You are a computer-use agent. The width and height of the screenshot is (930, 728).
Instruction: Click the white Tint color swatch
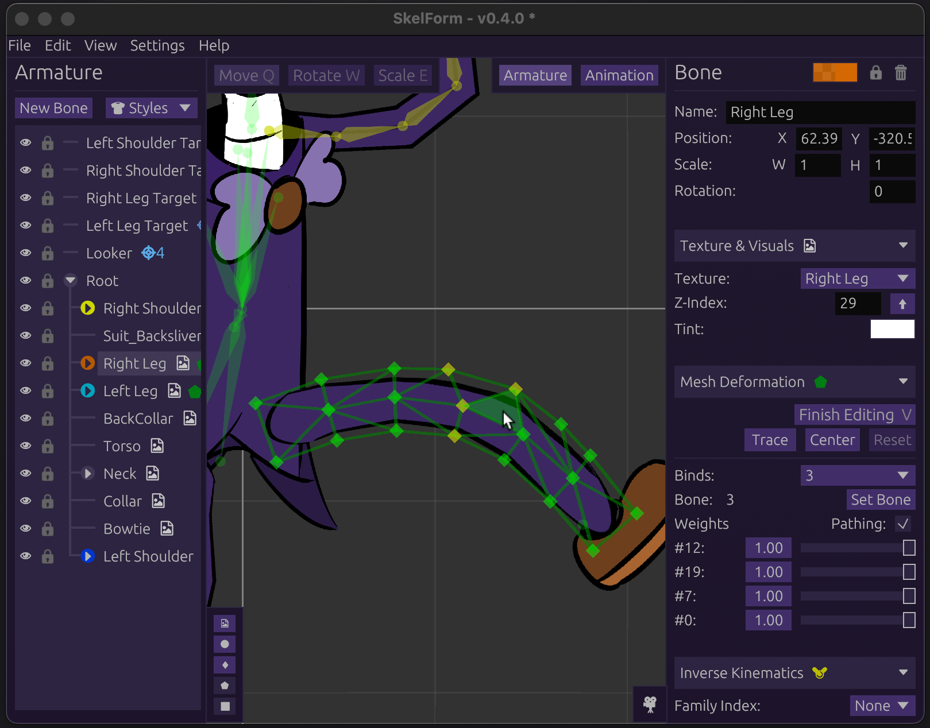[892, 330]
